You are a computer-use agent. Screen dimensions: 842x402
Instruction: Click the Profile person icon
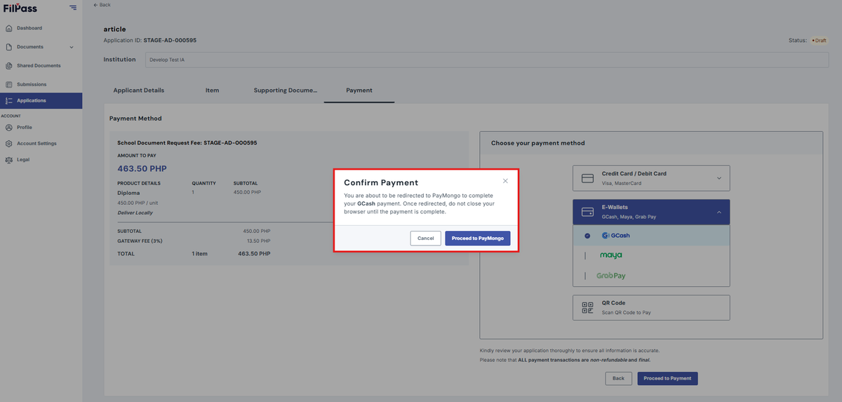coord(8,128)
